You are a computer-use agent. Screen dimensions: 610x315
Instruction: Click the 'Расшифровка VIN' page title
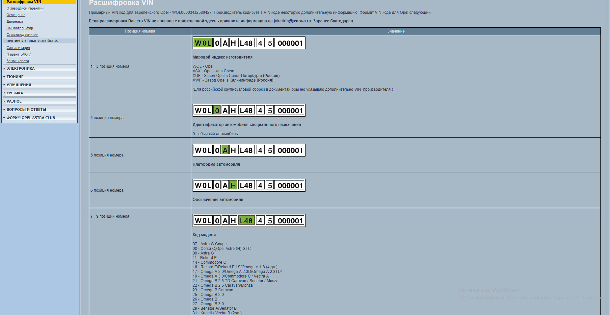click(x=121, y=3)
